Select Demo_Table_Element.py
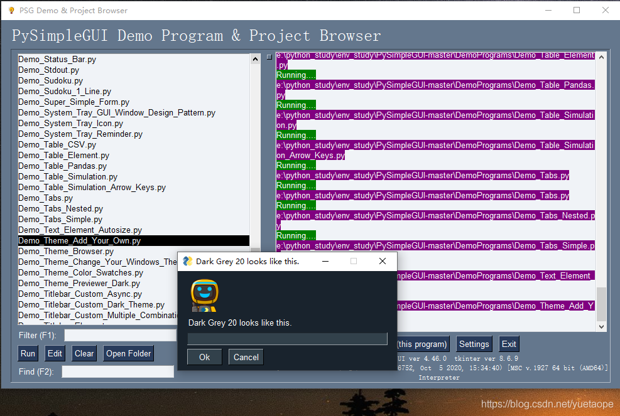This screenshot has width=620, height=416. point(134,155)
